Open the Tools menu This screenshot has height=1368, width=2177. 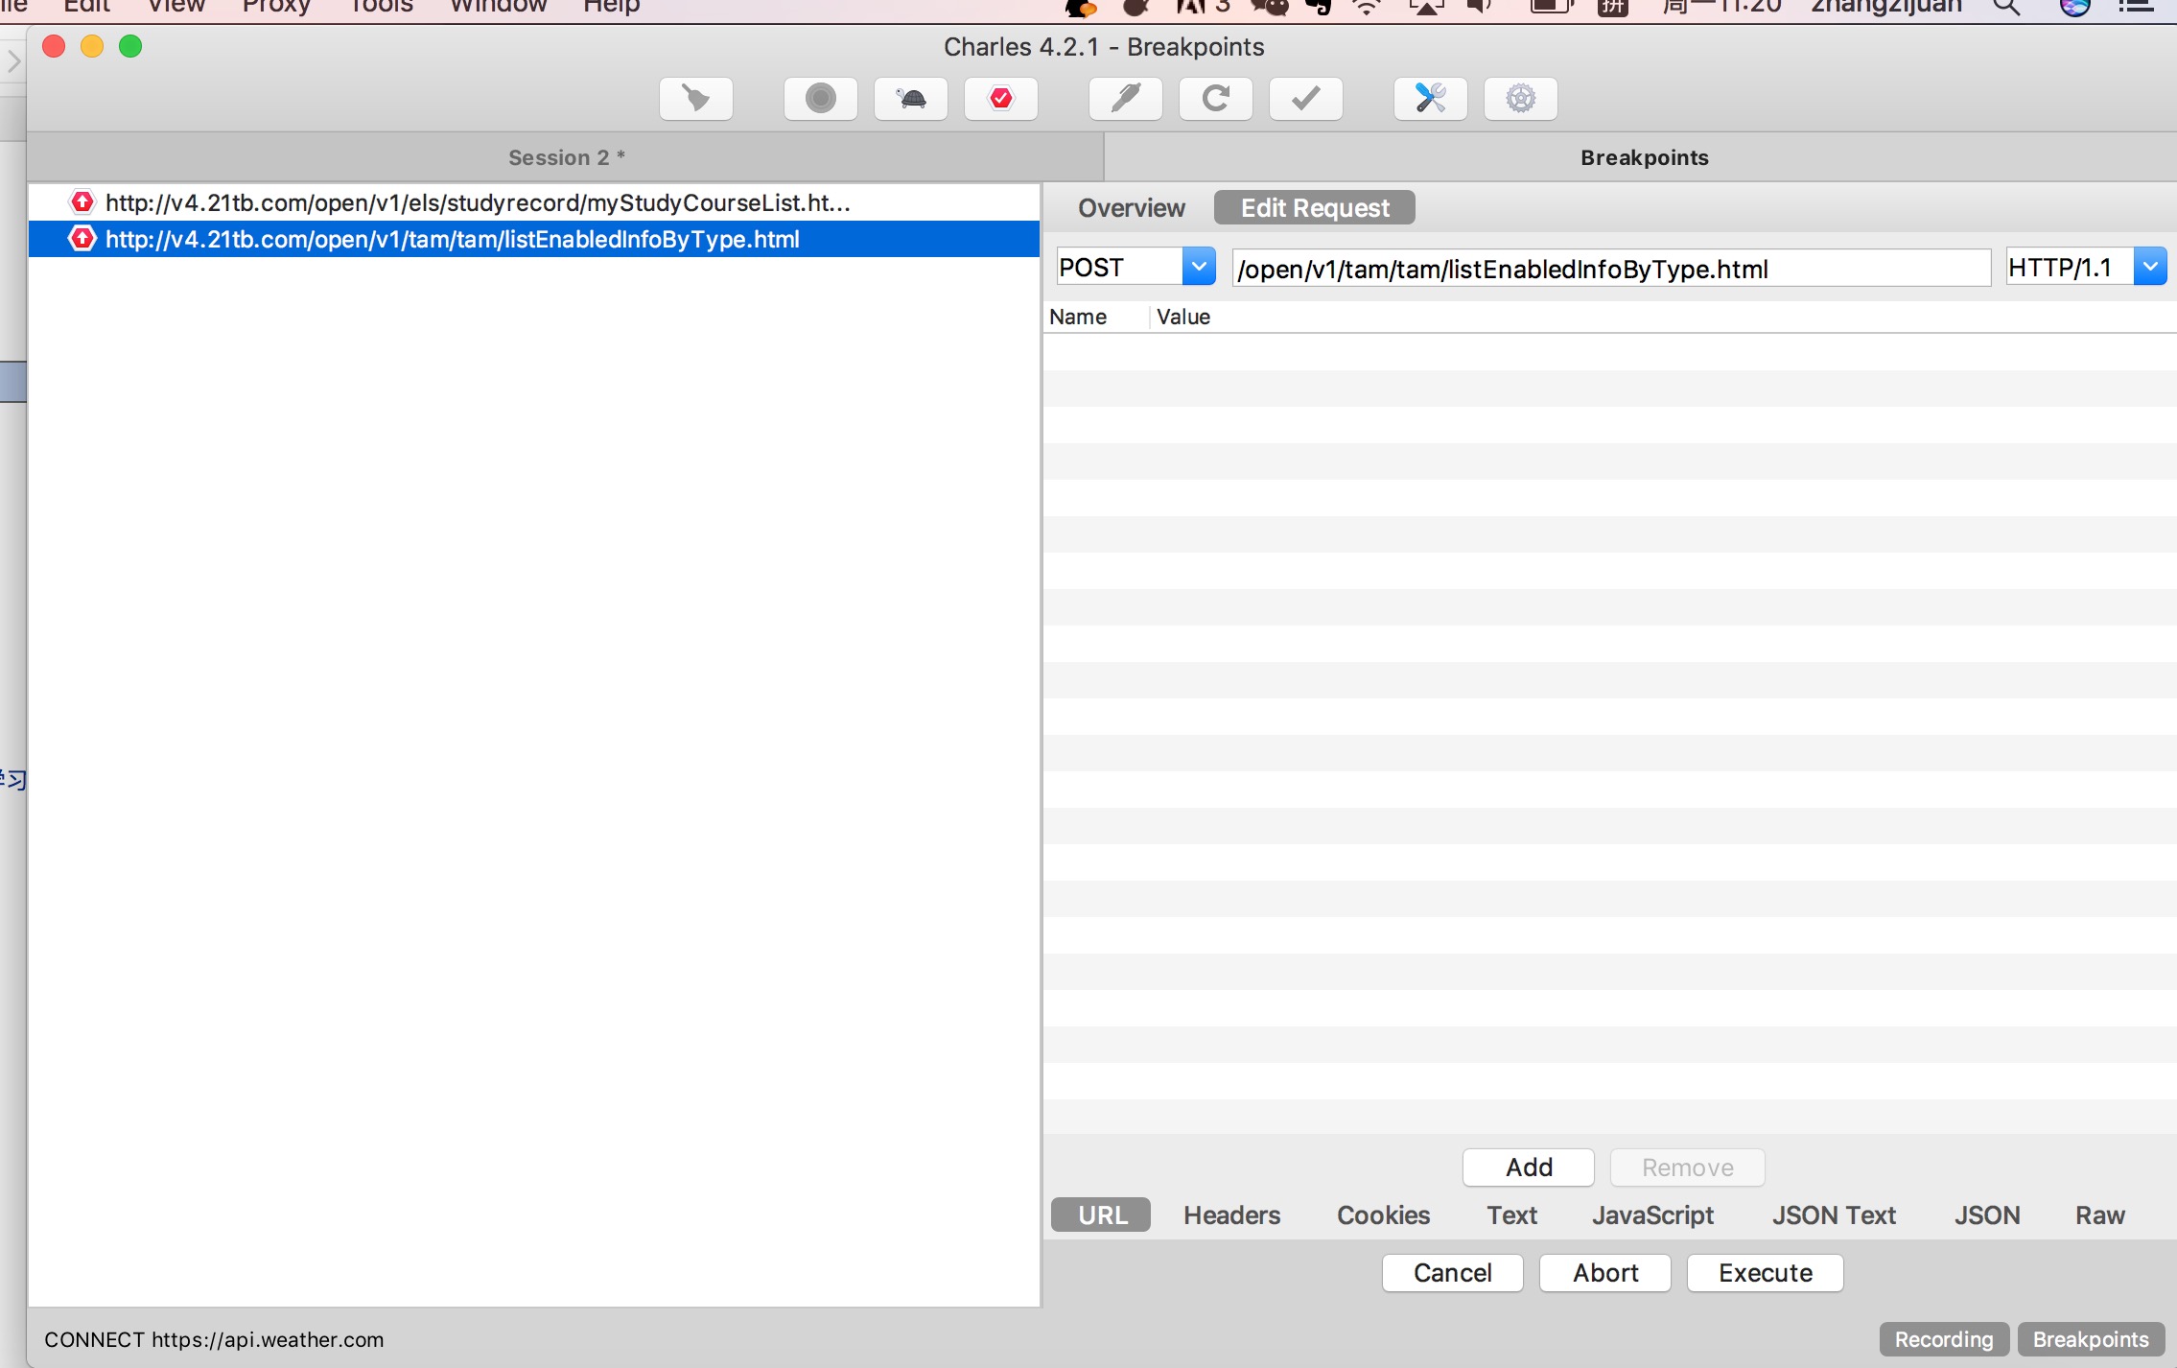pyautogui.click(x=381, y=7)
